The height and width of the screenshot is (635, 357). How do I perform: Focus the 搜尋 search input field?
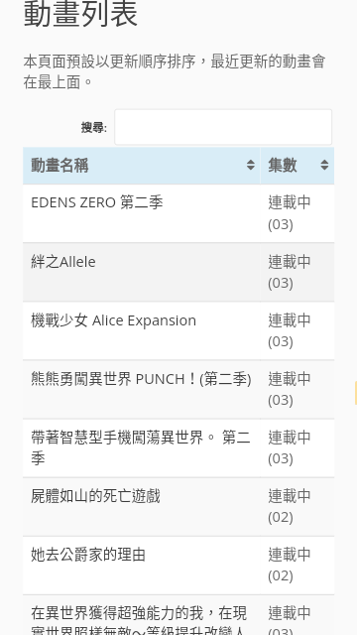223,127
